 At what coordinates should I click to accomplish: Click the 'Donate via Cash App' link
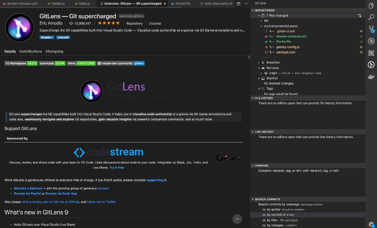(x=61, y=194)
